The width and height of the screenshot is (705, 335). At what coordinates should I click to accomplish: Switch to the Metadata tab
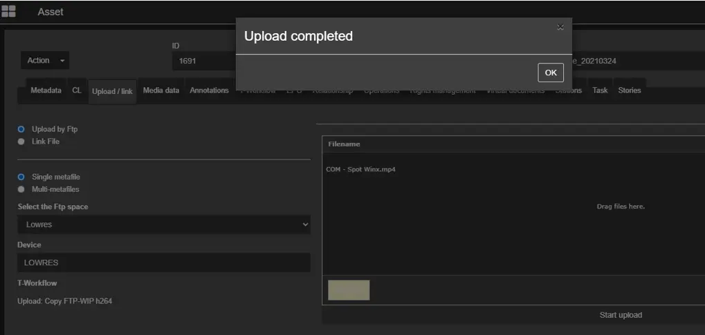pos(46,90)
